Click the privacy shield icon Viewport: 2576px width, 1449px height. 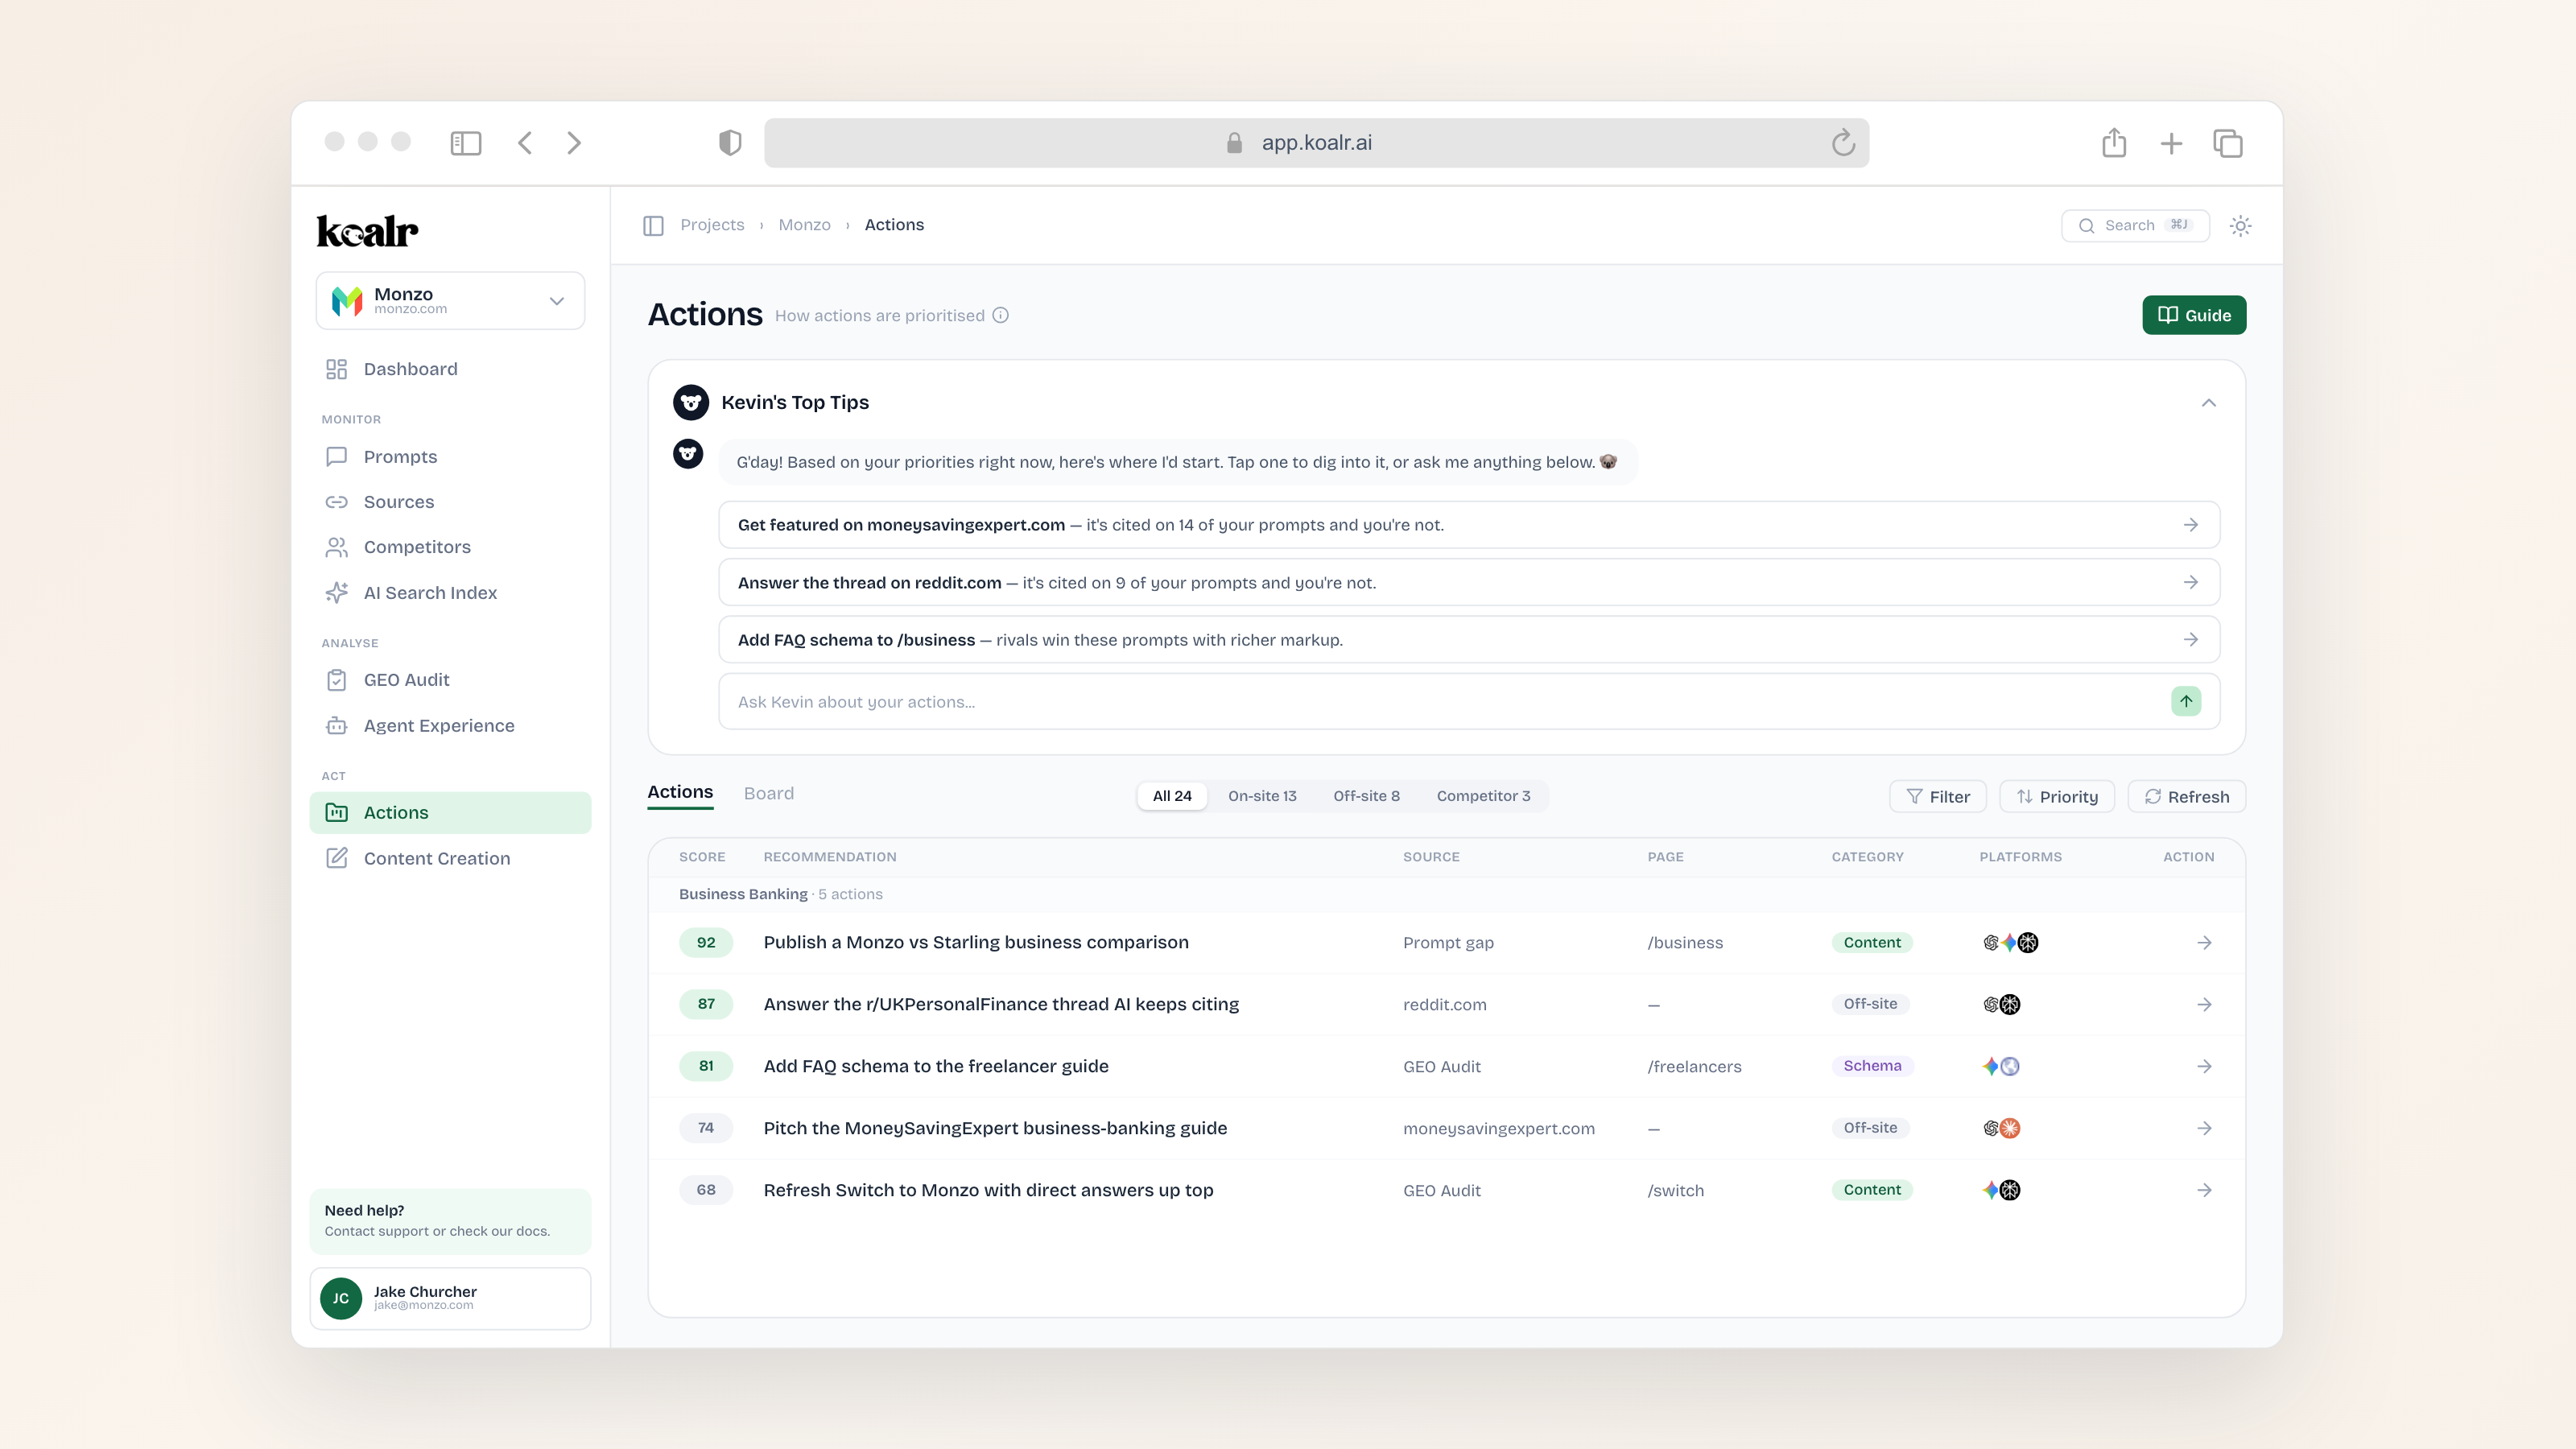[730, 143]
